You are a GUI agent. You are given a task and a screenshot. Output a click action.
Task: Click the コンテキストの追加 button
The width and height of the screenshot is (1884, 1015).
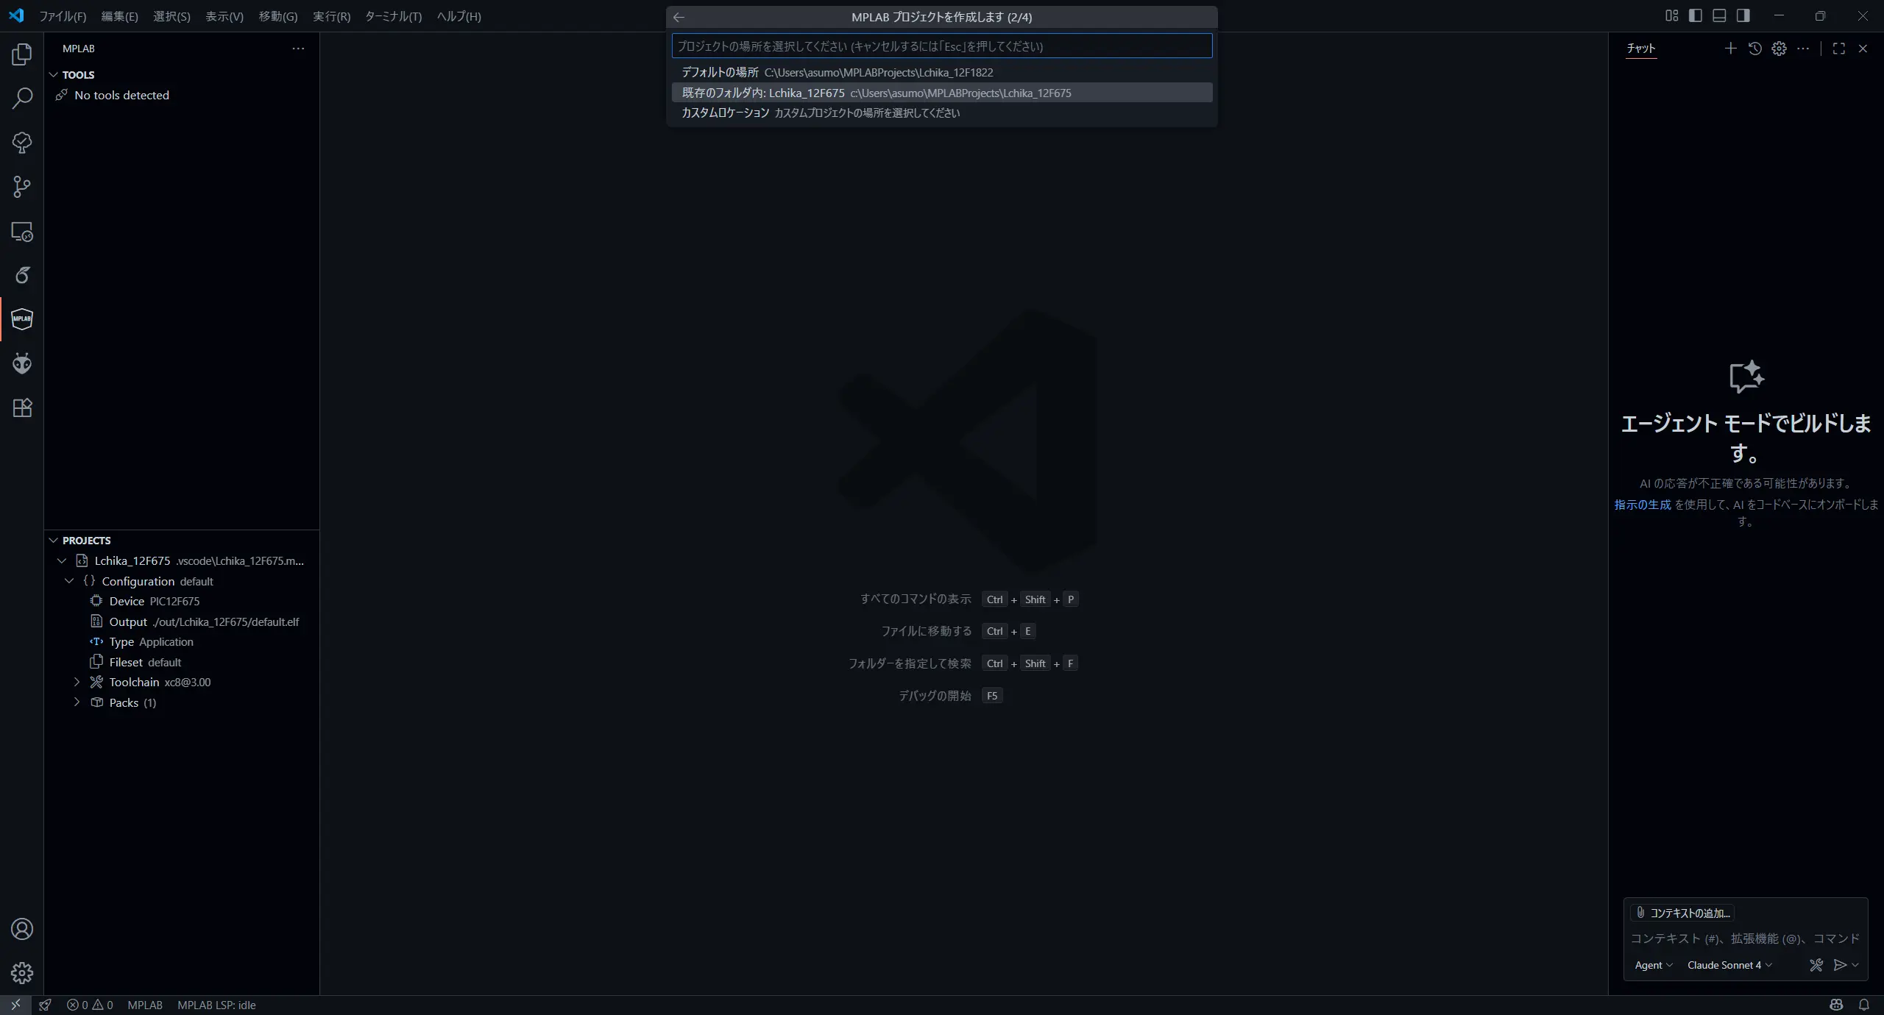pyautogui.click(x=1682, y=913)
